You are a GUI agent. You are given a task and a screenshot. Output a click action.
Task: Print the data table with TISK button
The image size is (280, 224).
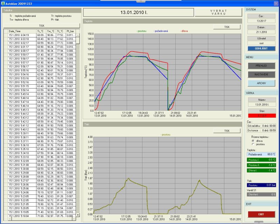[42, 26]
